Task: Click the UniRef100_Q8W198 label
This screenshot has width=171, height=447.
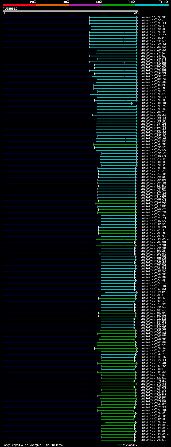Action: [153, 85]
